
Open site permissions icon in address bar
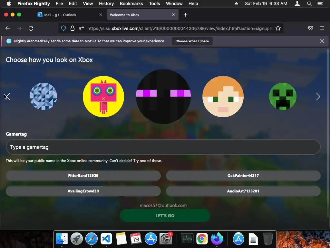(82, 28)
